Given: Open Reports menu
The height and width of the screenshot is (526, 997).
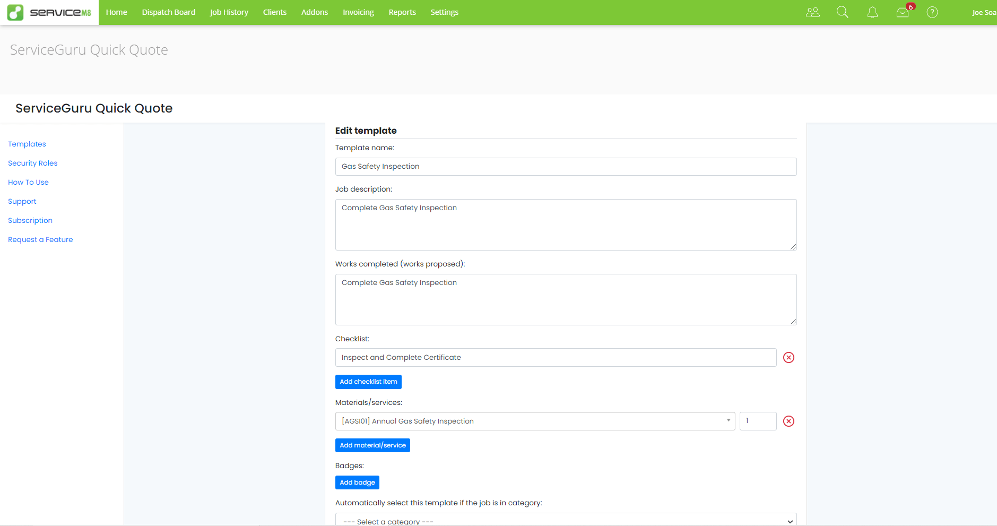Looking at the screenshot, I should point(402,12).
